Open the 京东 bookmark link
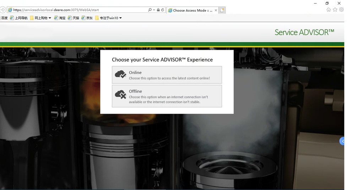Viewport: 355px width, 190px height. coord(87,18)
